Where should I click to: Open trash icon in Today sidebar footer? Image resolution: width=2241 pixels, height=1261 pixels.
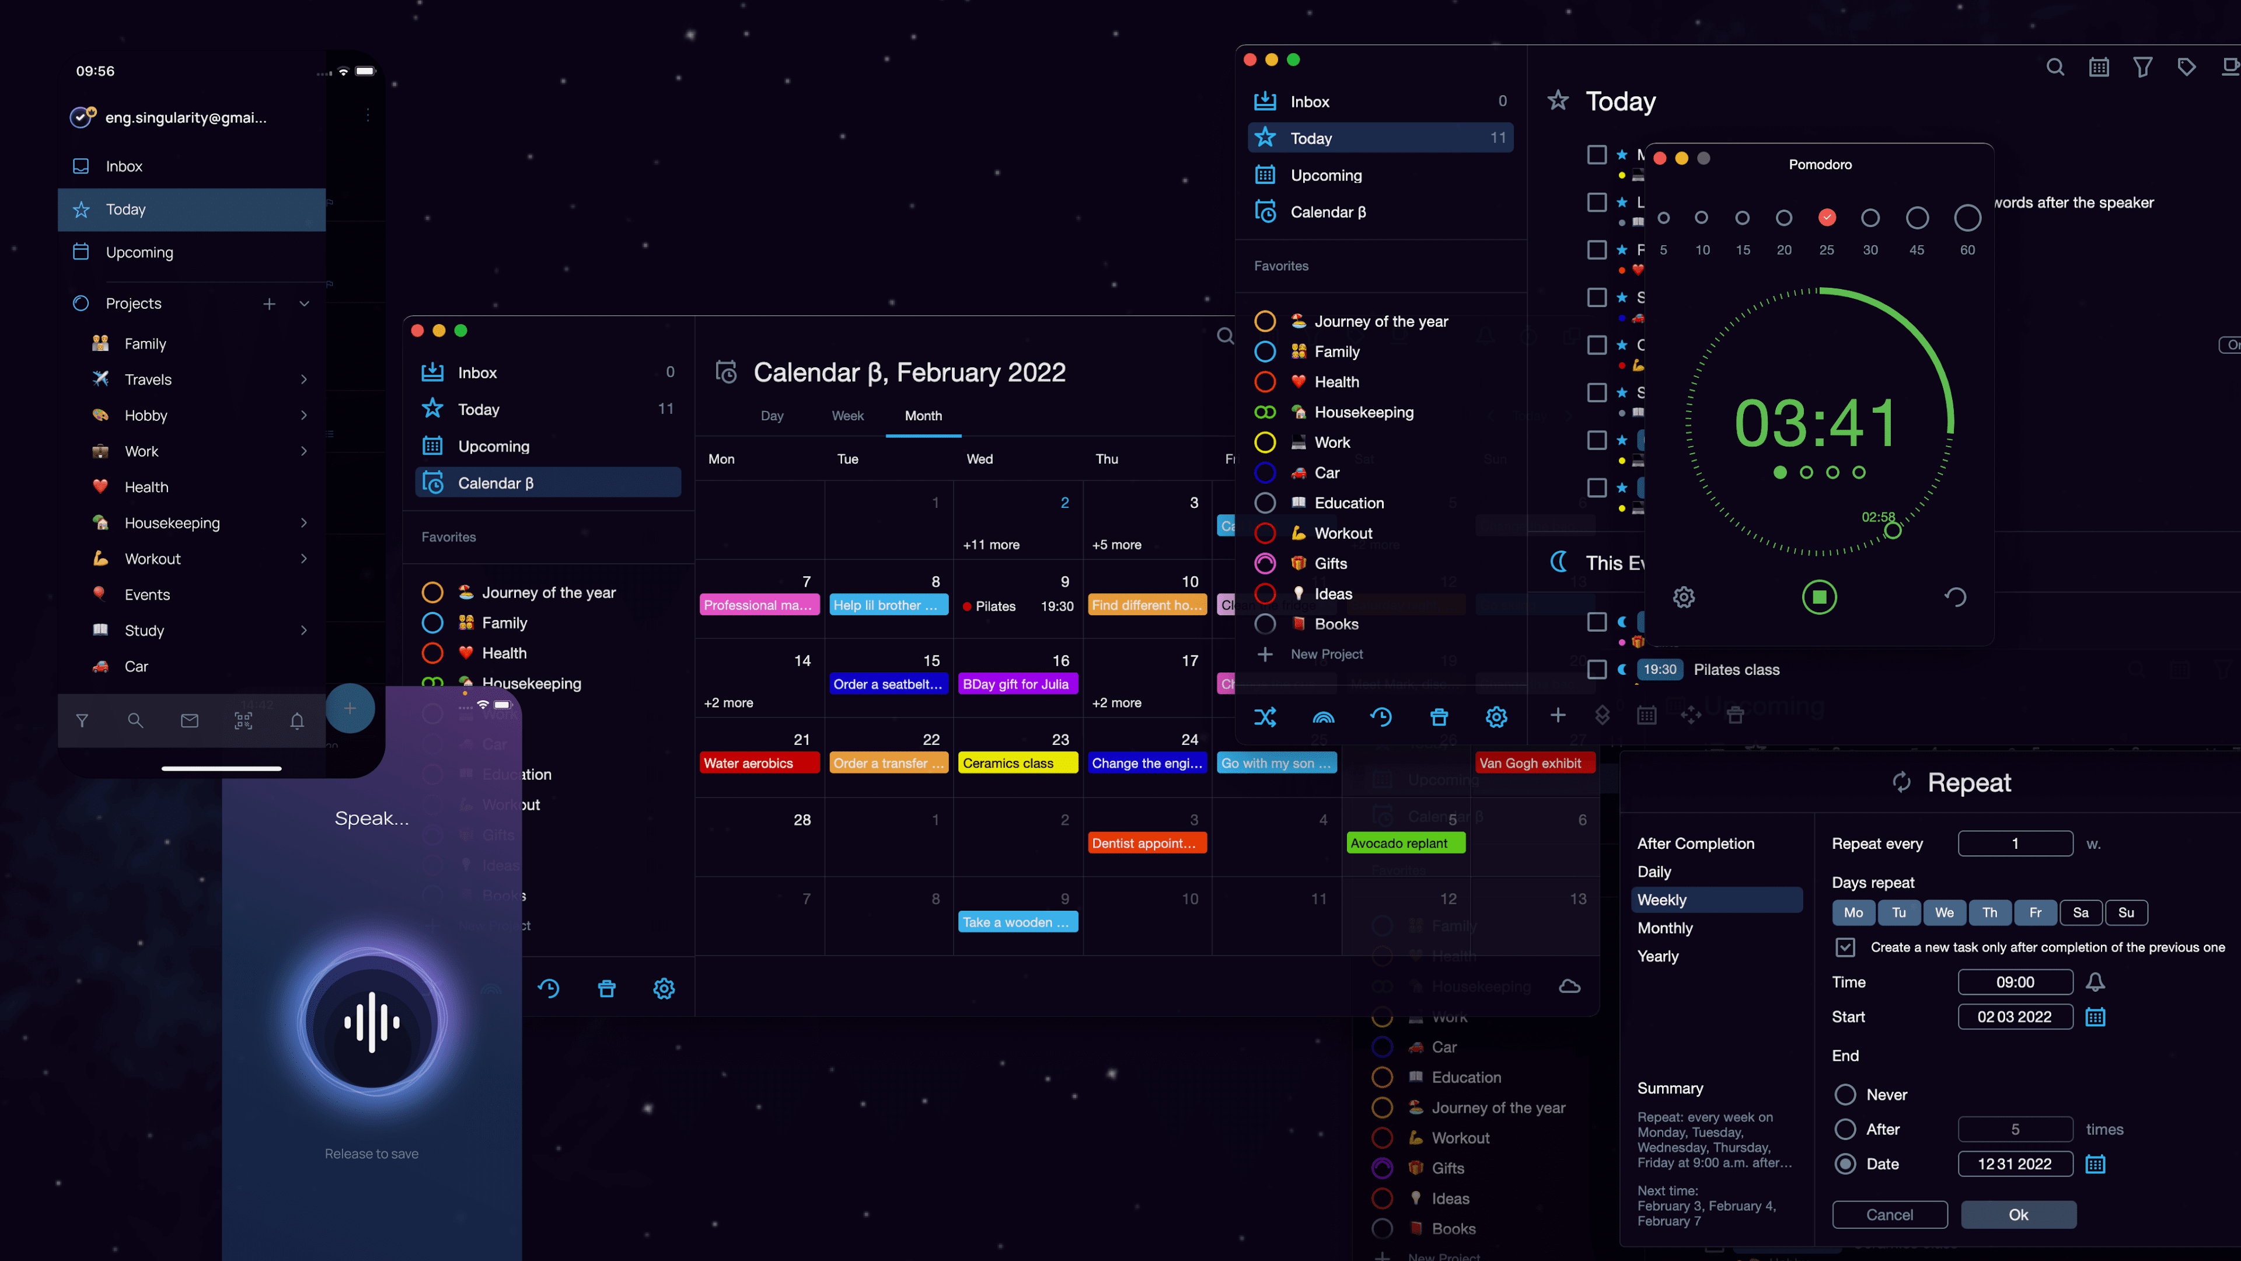1439,717
